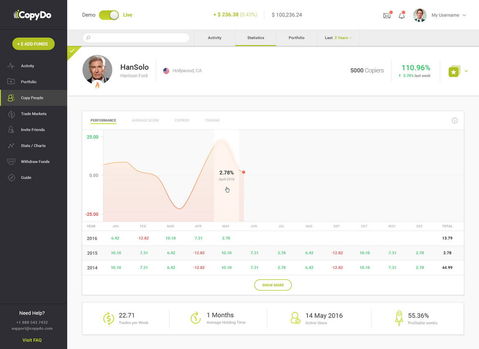Click the HanSolo name heading
479x349 pixels.
tap(134, 67)
